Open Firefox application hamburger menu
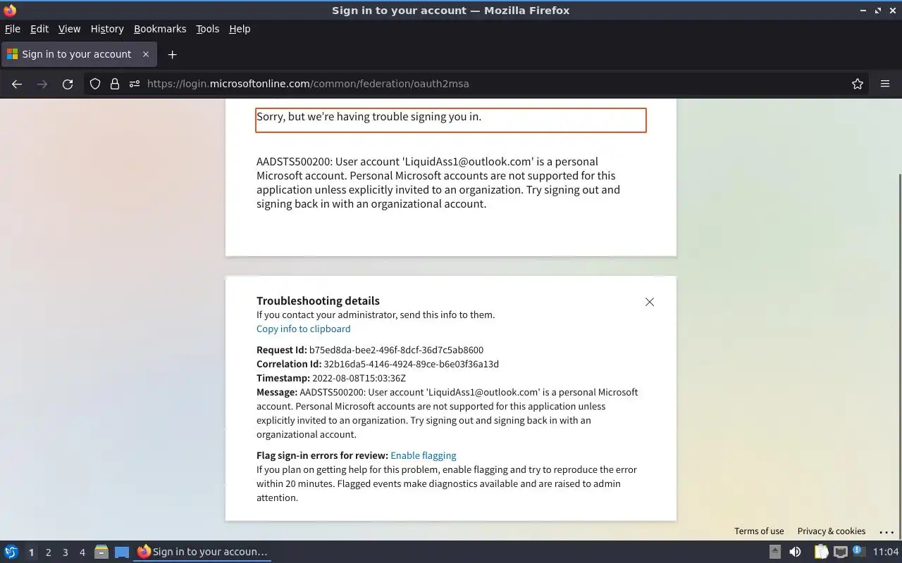 (x=885, y=84)
